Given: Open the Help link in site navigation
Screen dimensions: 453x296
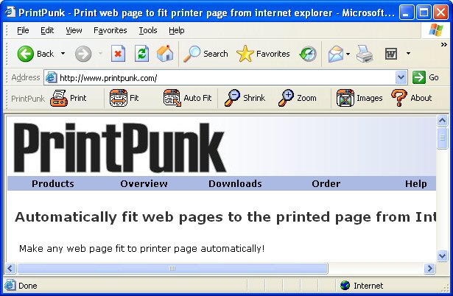Looking at the screenshot, I should point(415,183).
